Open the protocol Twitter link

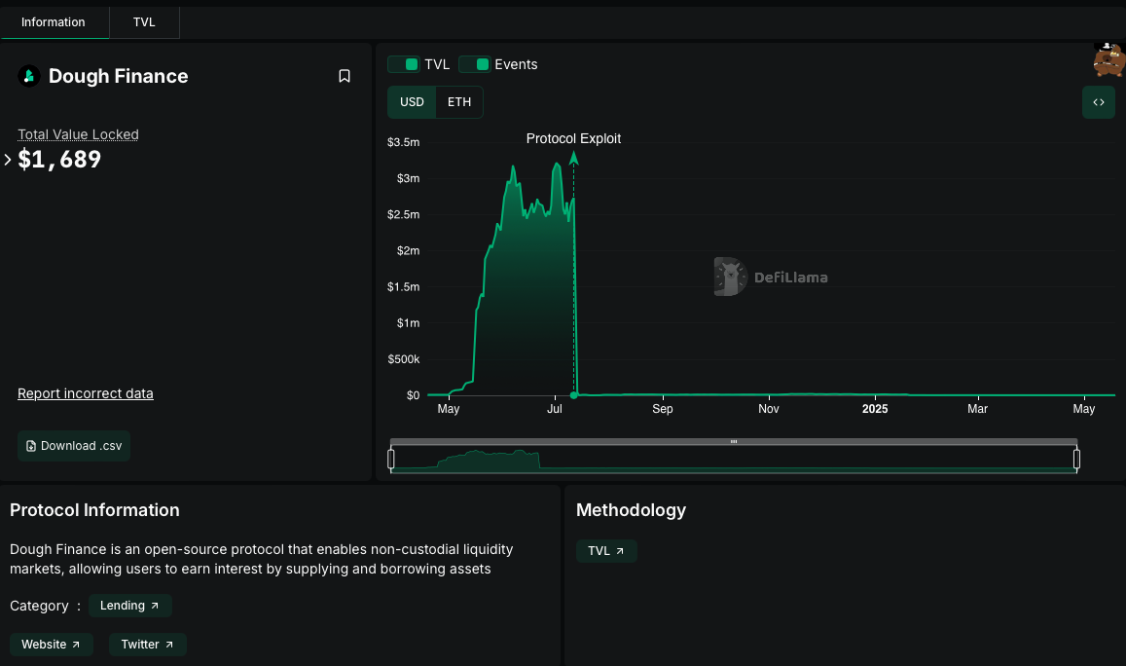[x=147, y=645]
